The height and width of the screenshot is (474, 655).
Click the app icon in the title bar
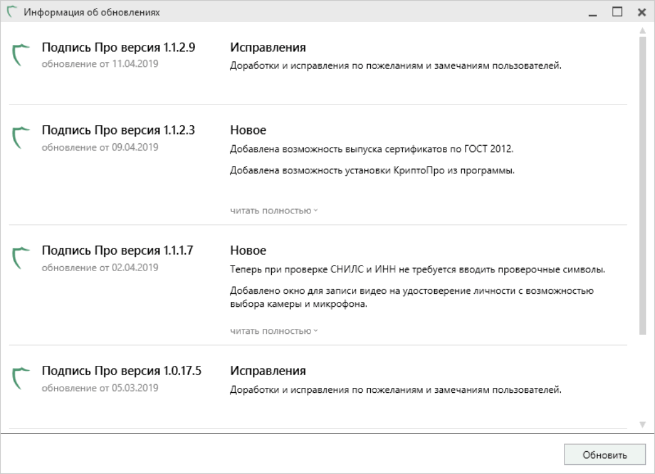pos(12,12)
